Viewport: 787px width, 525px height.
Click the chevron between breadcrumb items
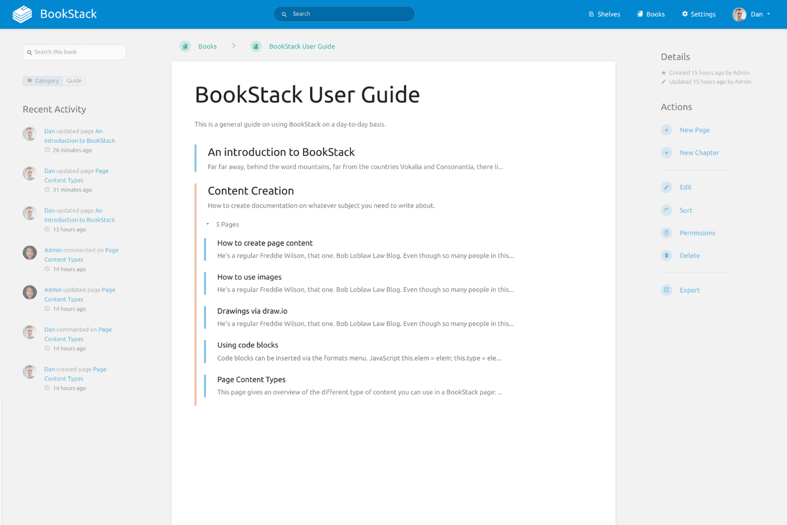point(233,46)
